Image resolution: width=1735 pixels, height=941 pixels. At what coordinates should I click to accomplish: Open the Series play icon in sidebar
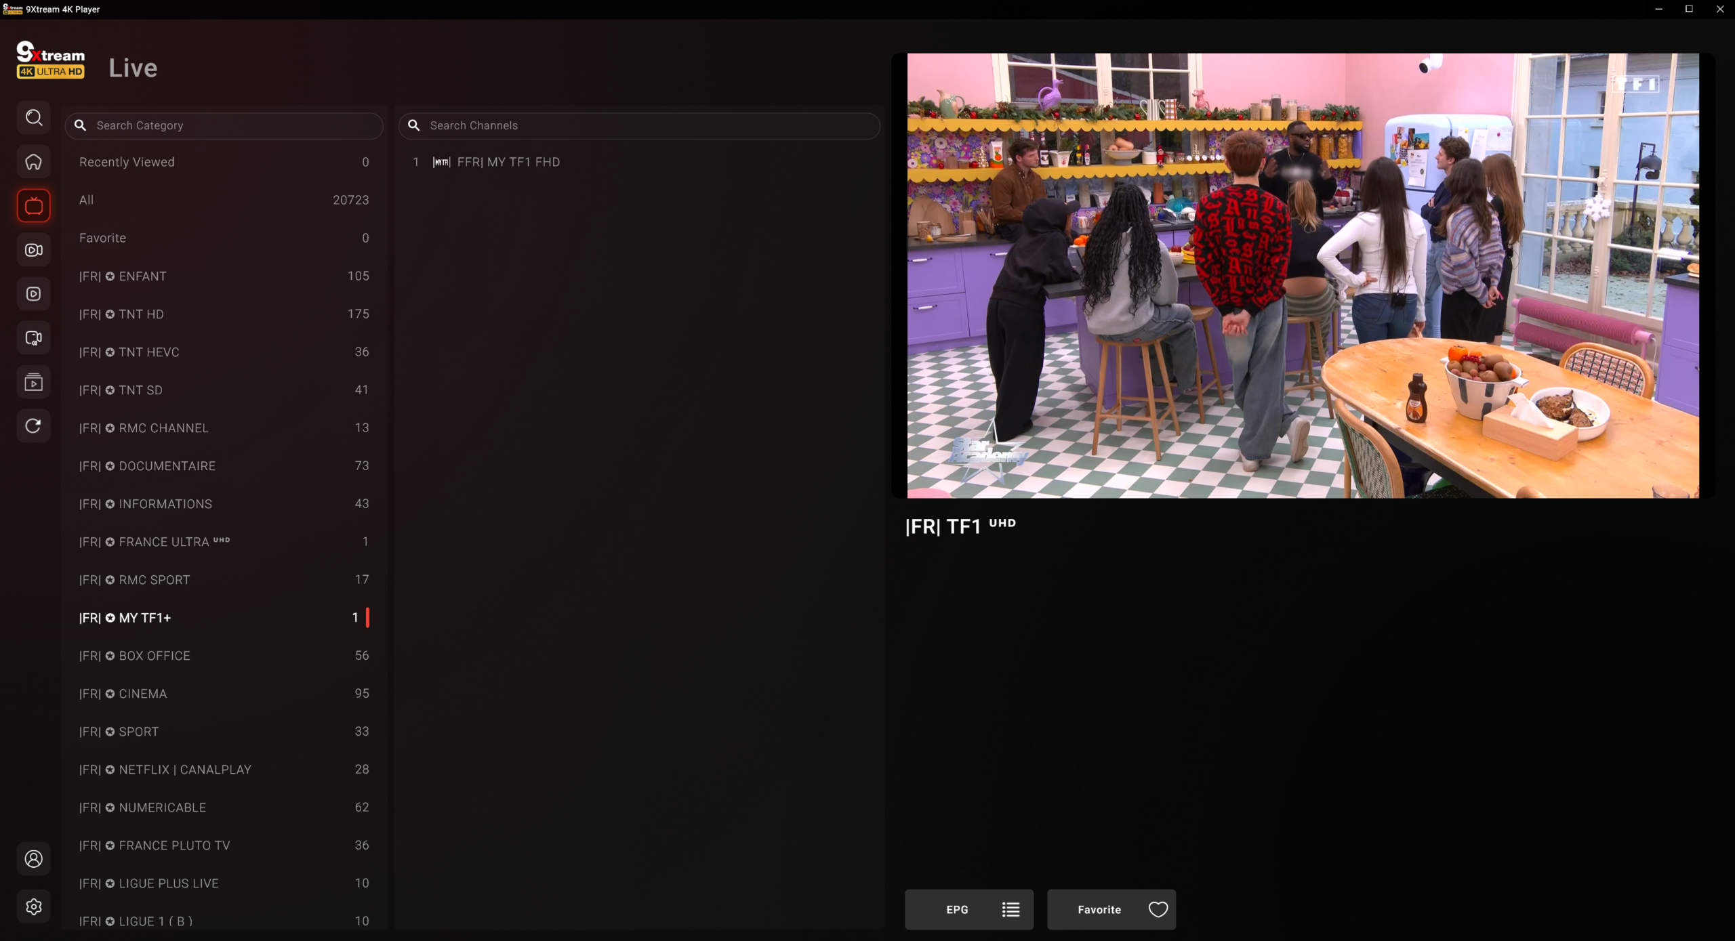click(x=33, y=294)
